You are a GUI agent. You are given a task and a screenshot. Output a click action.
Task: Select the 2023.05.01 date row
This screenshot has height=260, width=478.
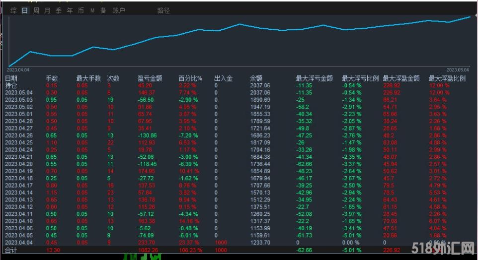click(18, 114)
